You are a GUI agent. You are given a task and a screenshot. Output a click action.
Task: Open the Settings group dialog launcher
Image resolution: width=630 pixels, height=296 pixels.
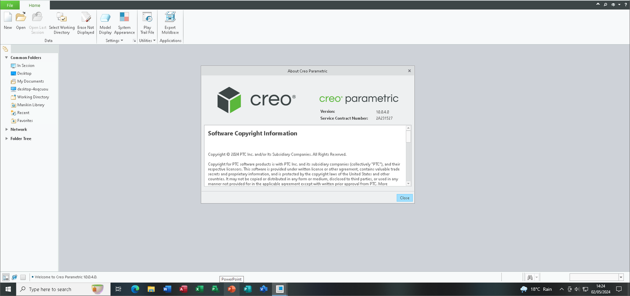tap(134, 40)
